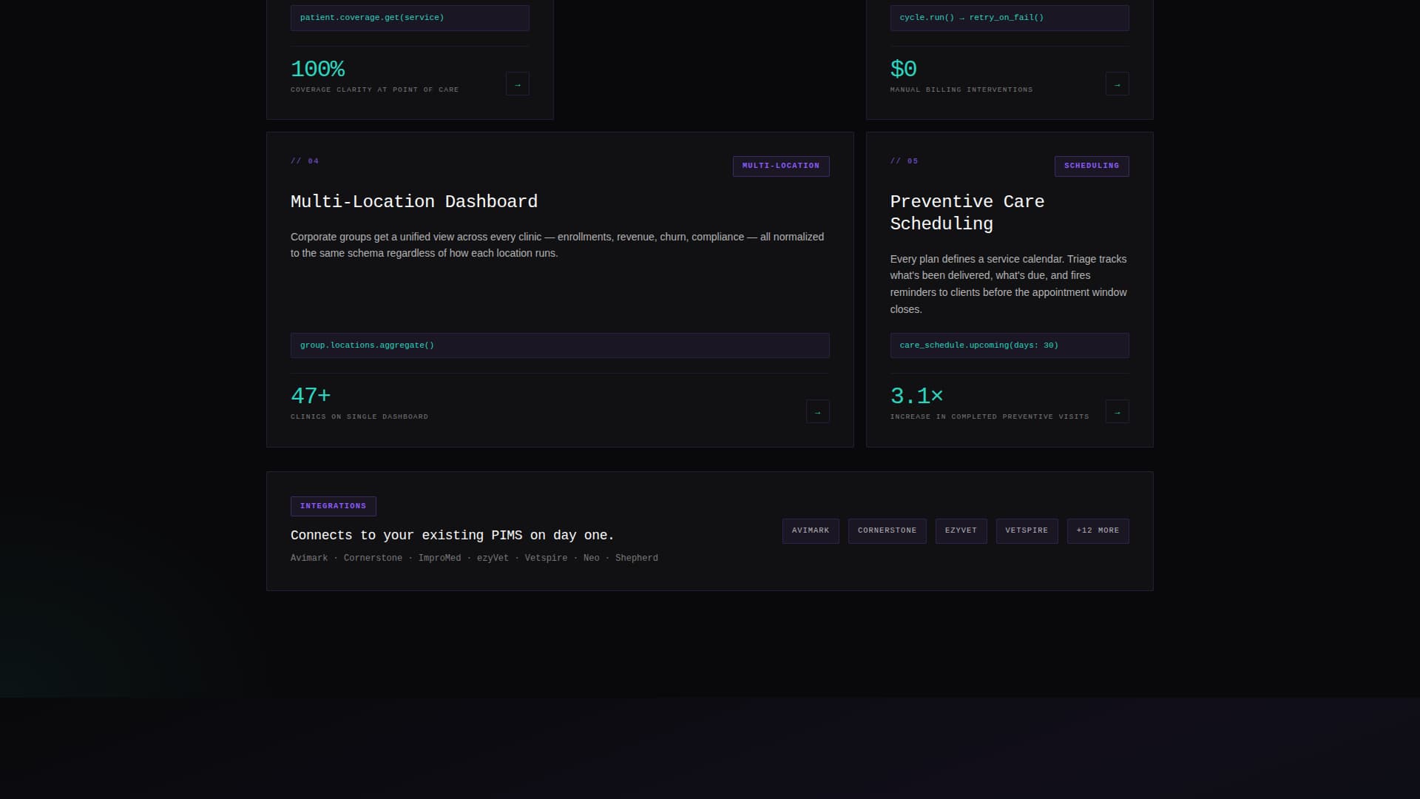The width and height of the screenshot is (1420, 799).
Task: Click the group.locations.aggregate() code box
Action: click(x=560, y=345)
